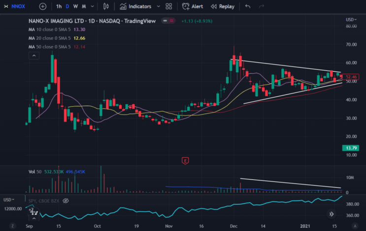Select the D daily timeframe
Image resolution: width=366 pixels, height=231 pixels.
67,6
